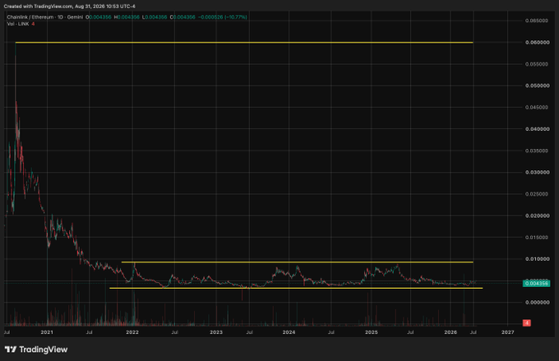The width and height of the screenshot is (559, 361).
Task: Click the Vol · LINK indicator label
Action: (18, 24)
